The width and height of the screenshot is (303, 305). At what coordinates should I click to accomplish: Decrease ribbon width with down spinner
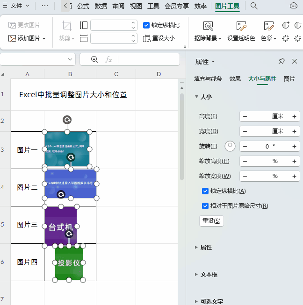(x=133, y=41)
